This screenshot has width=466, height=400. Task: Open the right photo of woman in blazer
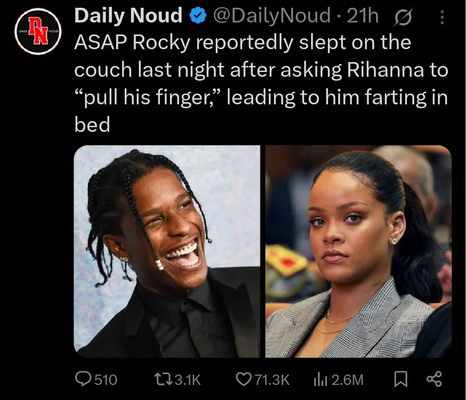tap(358, 251)
